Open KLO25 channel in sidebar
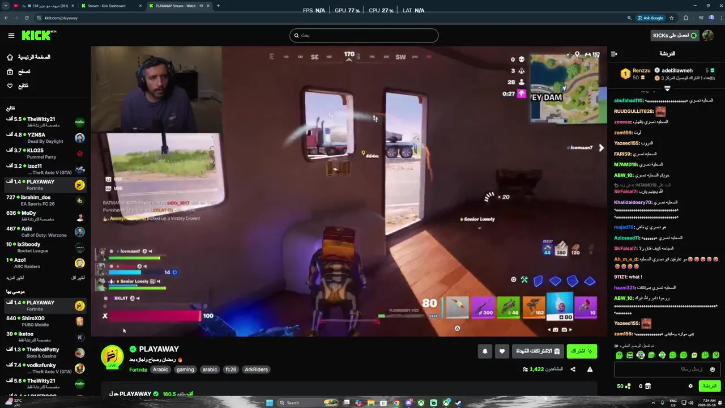 point(44,154)
